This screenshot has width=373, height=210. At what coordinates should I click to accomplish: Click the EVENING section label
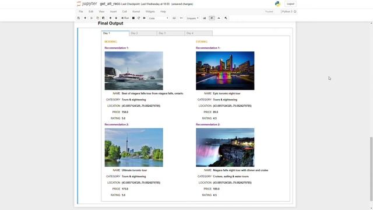(202, 41)
